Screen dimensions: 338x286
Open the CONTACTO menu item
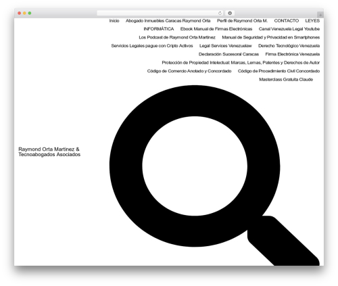pos(287,21)
